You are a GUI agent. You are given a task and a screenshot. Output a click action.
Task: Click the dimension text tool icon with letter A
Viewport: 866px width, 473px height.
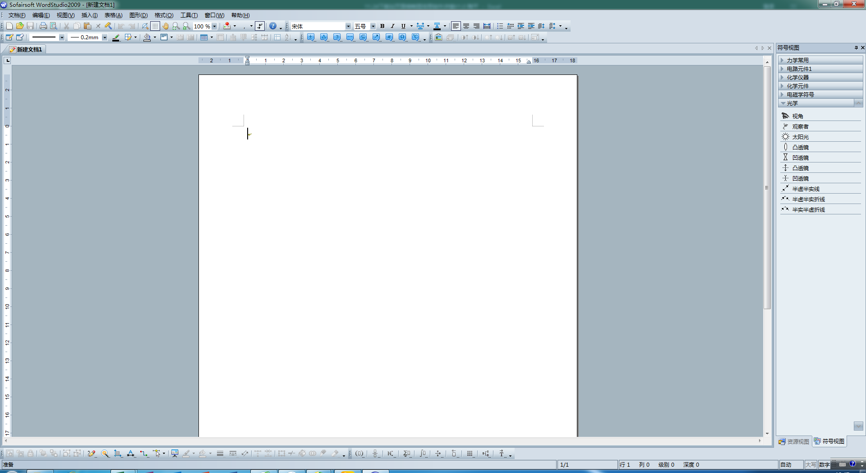pos(131,454)
